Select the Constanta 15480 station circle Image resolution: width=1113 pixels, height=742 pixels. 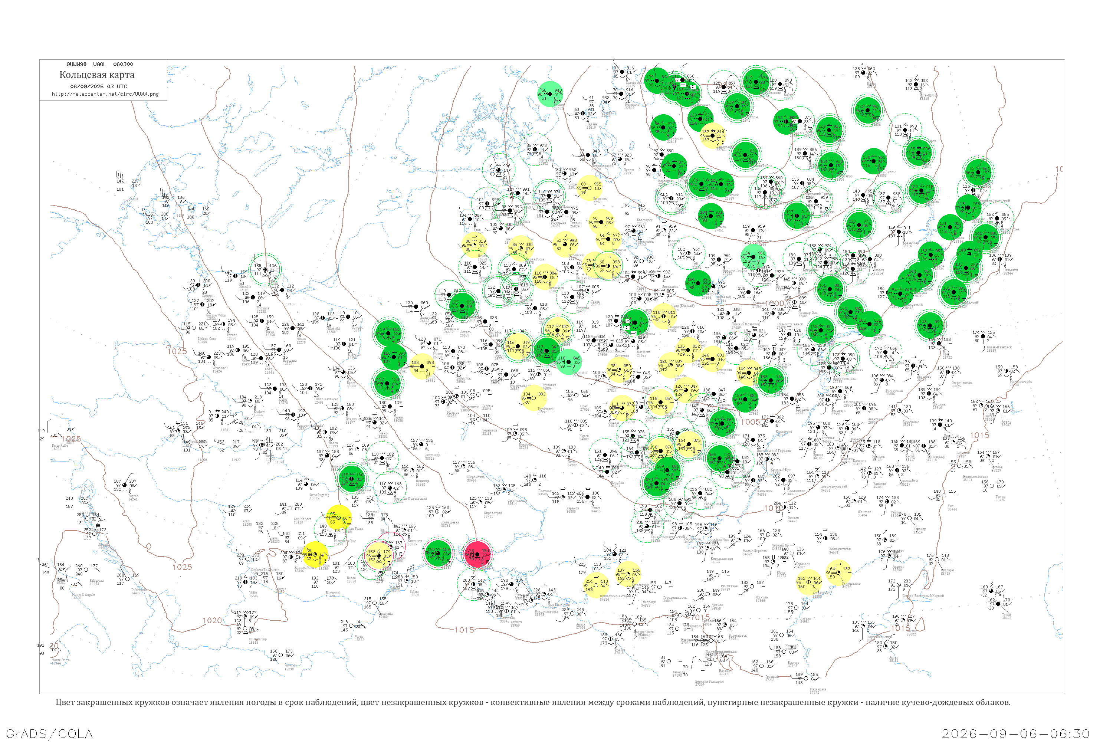[x=375, y=603]
